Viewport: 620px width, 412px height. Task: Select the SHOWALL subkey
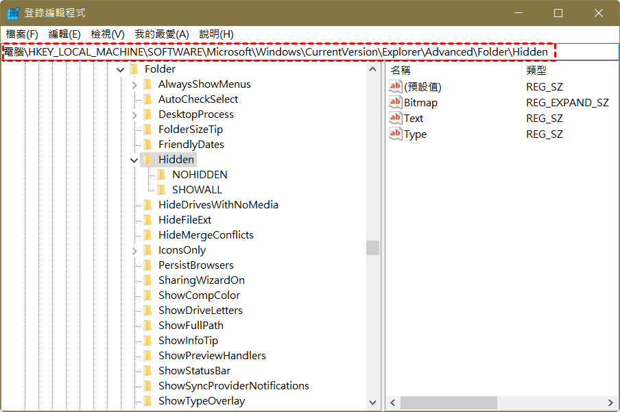coord(197,190)
